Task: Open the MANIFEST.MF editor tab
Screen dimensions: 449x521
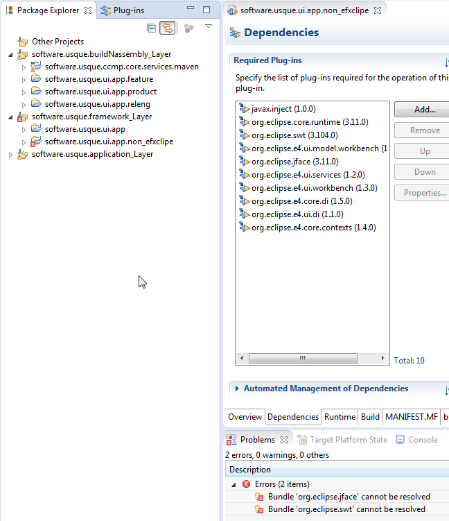Action: tap(411, 417)
